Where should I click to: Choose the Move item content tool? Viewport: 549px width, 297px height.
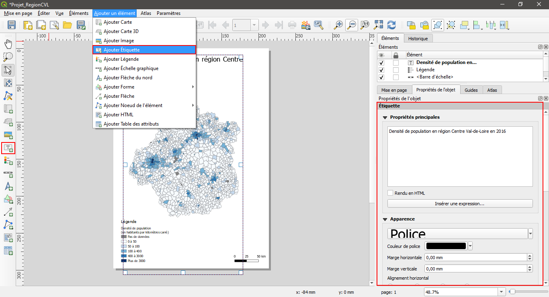(x=8, y=83)
